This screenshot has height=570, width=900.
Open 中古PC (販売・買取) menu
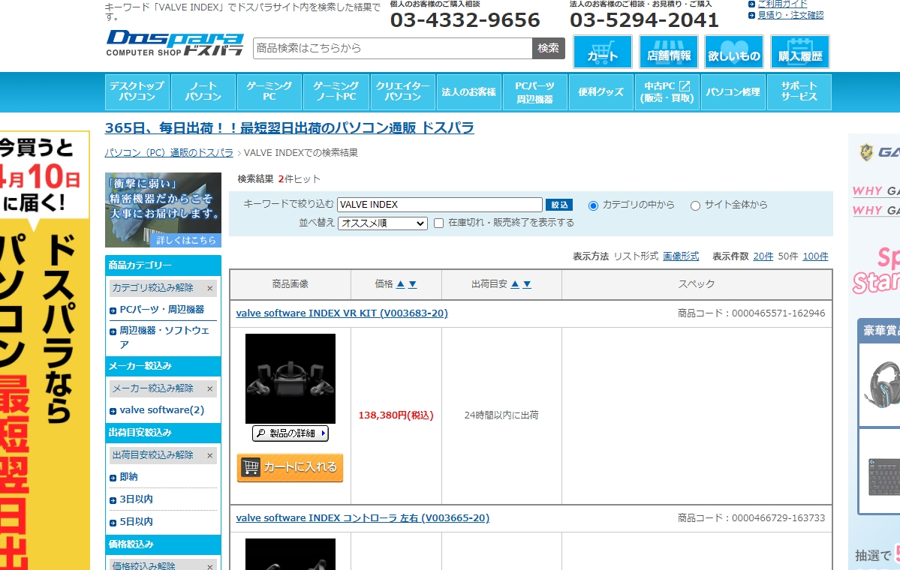point(667,91)
